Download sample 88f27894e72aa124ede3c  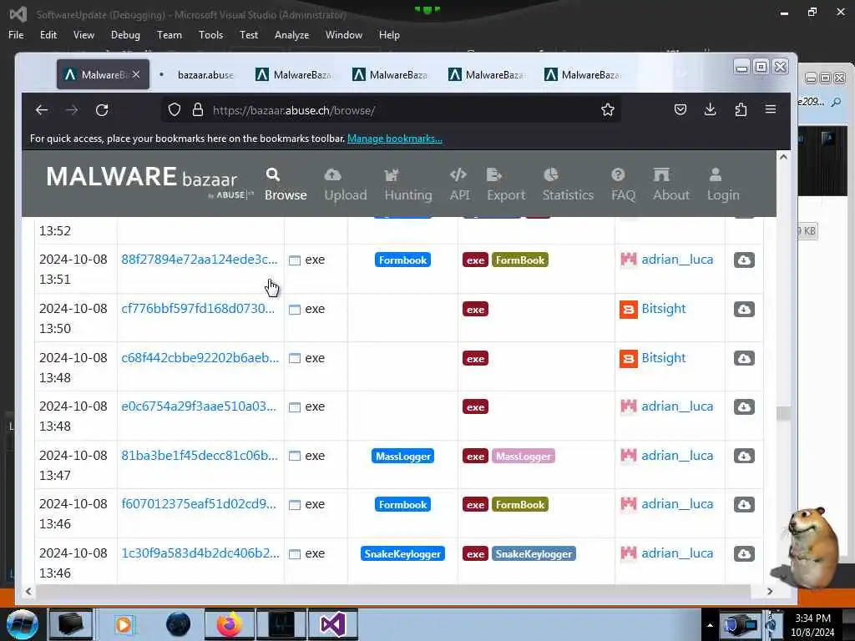pos(744,260)
